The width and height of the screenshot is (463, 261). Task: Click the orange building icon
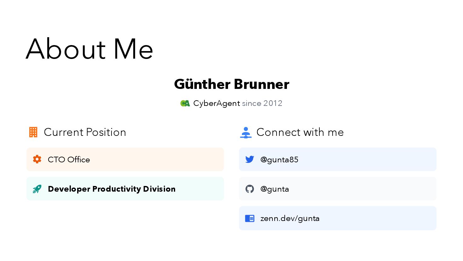33,132
